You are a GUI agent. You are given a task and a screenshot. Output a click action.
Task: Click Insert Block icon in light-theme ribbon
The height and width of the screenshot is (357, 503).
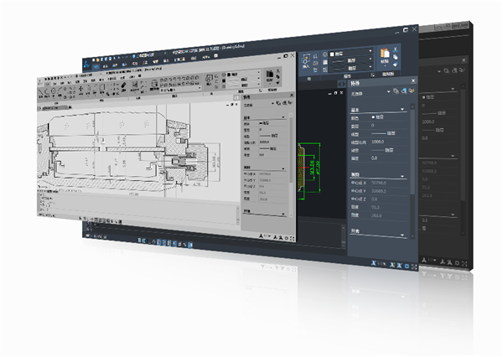tap(209, 80)
